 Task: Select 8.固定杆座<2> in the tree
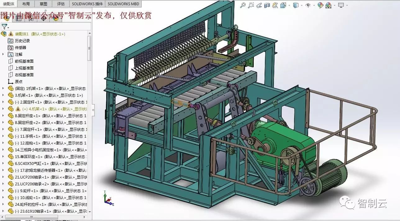point(51,122)
